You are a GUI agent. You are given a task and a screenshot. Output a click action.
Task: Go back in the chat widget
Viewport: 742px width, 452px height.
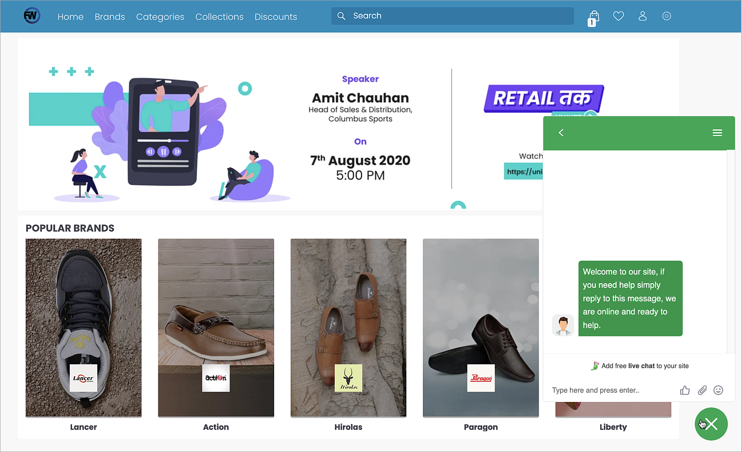click(x=561, y=133)
